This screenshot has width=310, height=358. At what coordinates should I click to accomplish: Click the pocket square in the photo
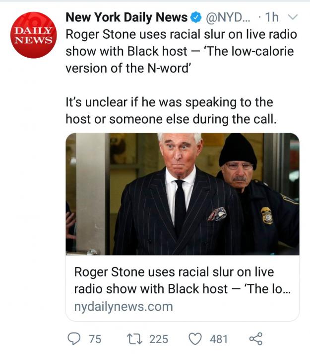217,214
